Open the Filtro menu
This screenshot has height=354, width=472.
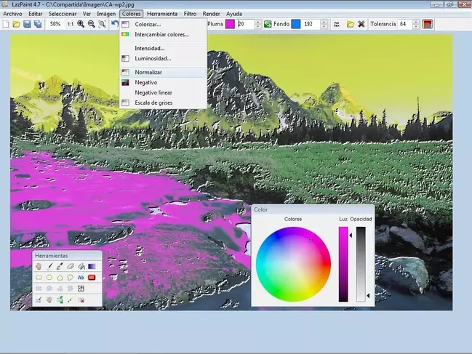pyautogui.click(x=190, y=14)
